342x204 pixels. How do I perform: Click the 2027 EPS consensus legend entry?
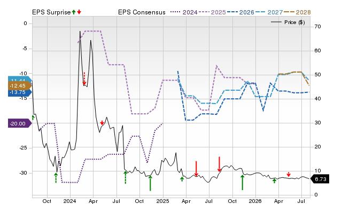pos(269,12)
